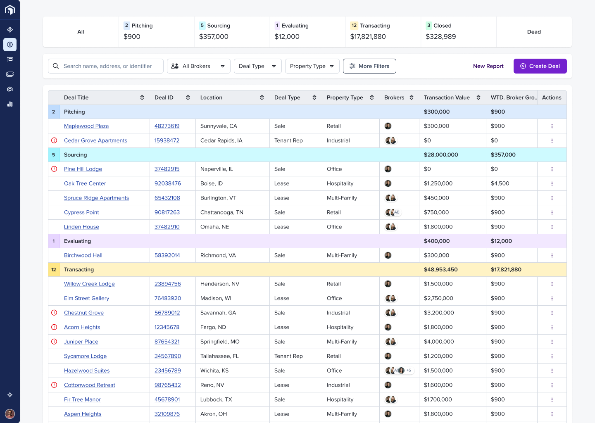
Task: Open actions menu for Aspen Heights
Action: pyautogui.click(x=552, y=414)
